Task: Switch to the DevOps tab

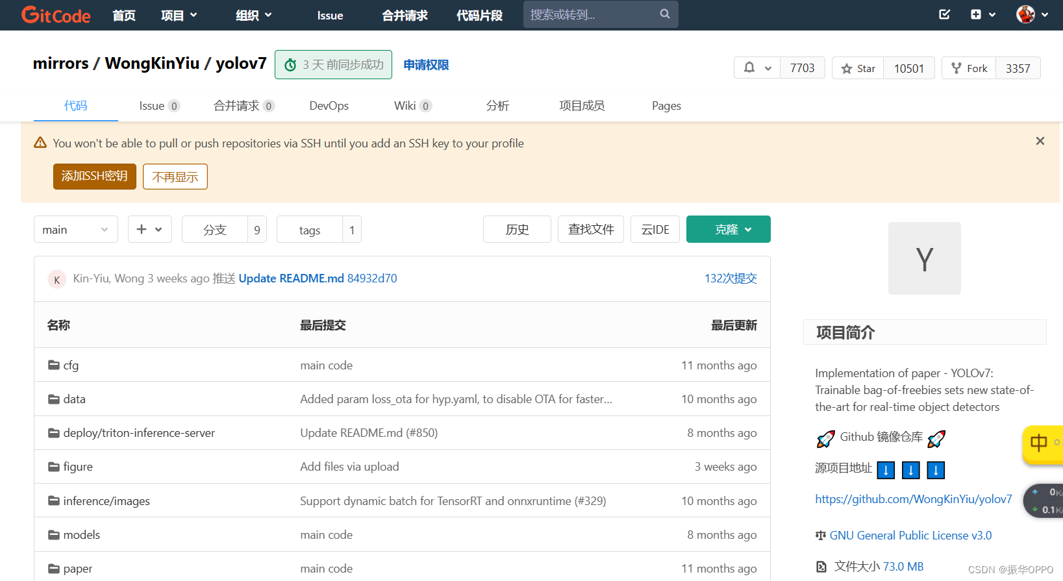Action: [329, 105]
